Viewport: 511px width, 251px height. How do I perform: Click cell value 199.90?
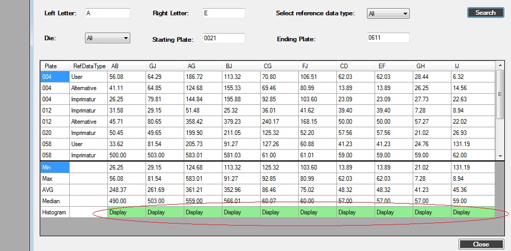[203, 133]
